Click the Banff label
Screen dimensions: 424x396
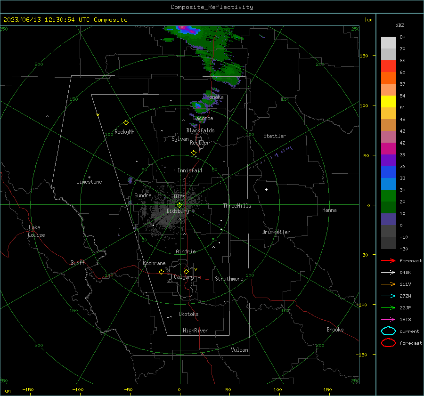tap(78, 262)
